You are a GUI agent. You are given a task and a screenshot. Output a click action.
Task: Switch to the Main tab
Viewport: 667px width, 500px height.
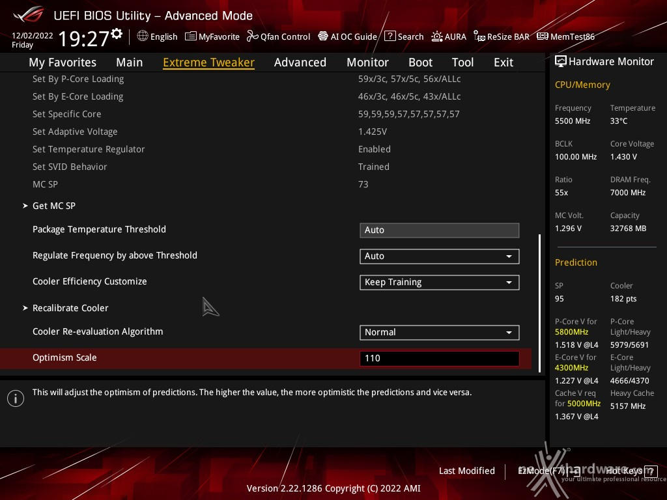(130, 62)
